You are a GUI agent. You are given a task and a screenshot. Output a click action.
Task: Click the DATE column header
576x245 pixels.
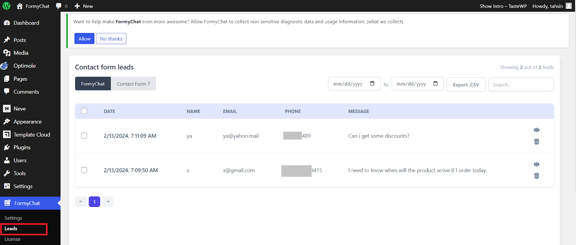(x=109, y=111)
